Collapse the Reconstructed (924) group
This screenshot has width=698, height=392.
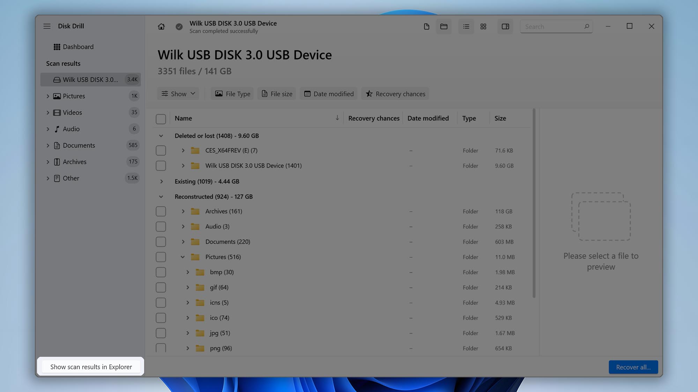(x=161, y=197)
